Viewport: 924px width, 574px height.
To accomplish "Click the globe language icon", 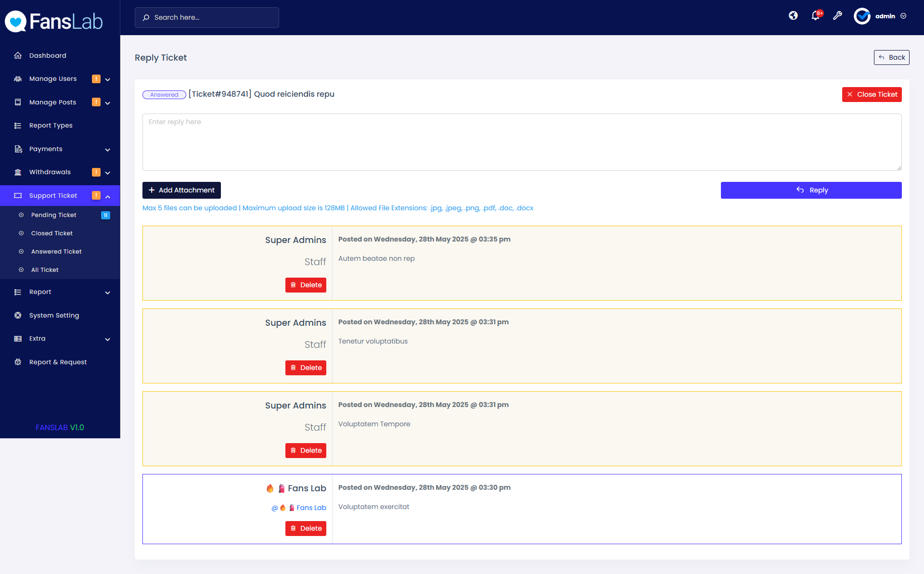I will click(793, 15).
